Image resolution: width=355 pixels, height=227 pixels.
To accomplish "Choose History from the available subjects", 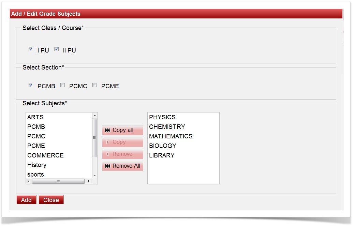I will click(37, 165).
